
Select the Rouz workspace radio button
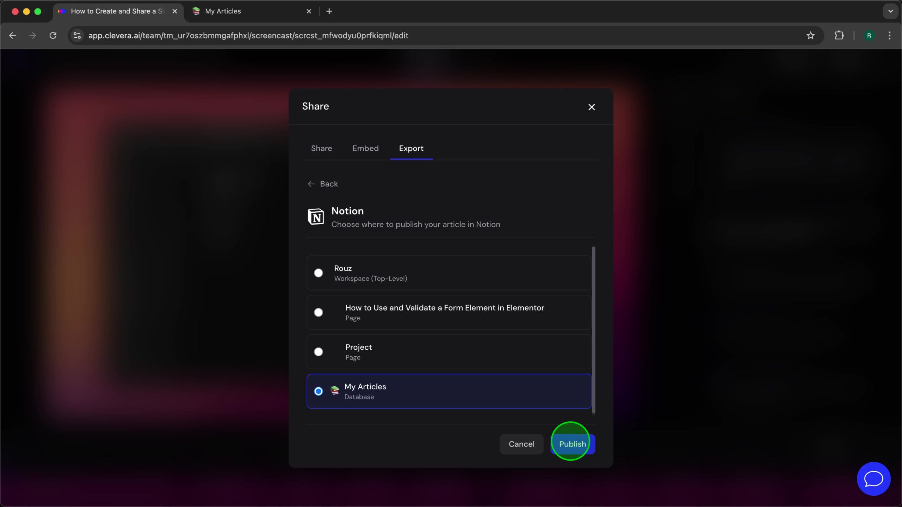pyautogui.click(x=318, y=273)
